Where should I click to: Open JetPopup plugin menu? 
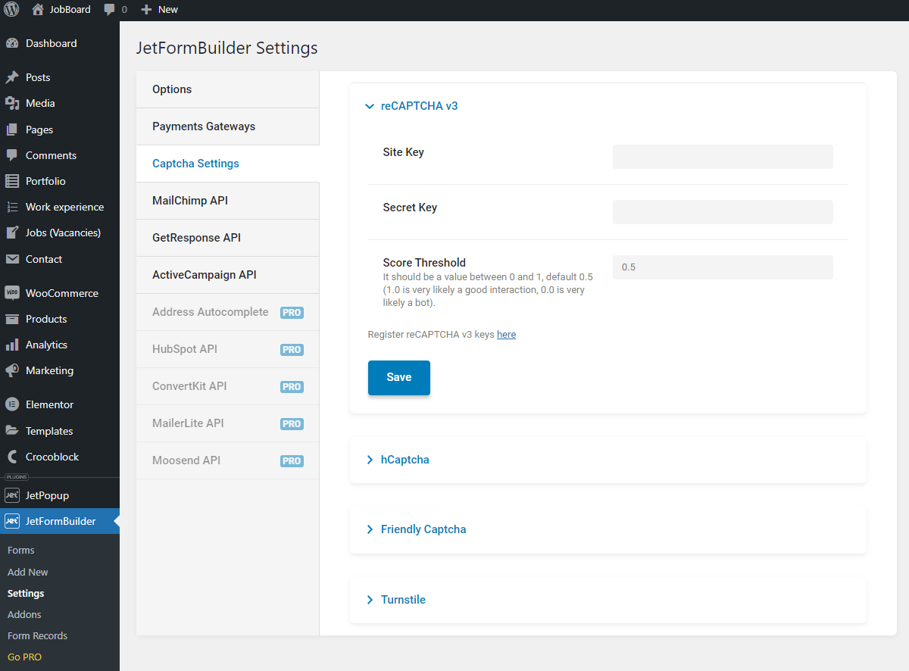pyautogui.click(x=47, y=495)
